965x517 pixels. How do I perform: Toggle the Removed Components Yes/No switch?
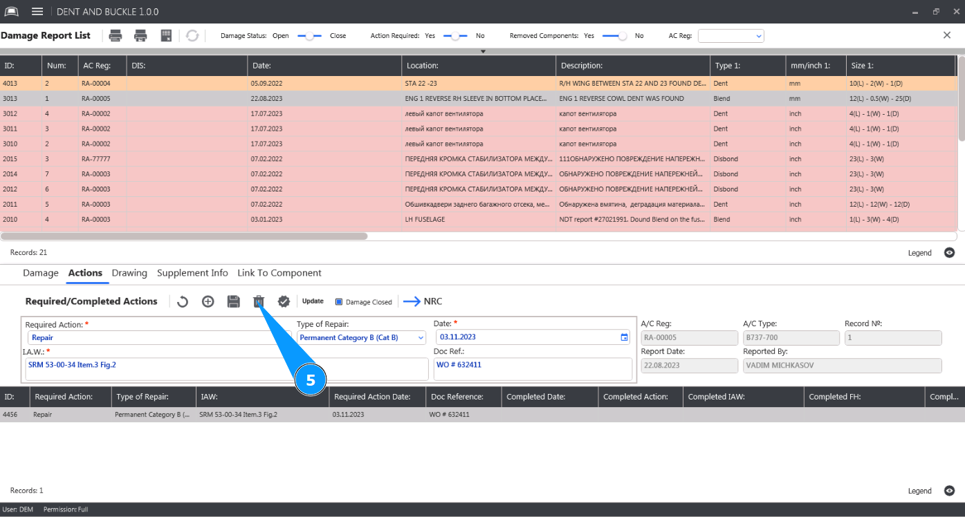(x=614, y=36)
